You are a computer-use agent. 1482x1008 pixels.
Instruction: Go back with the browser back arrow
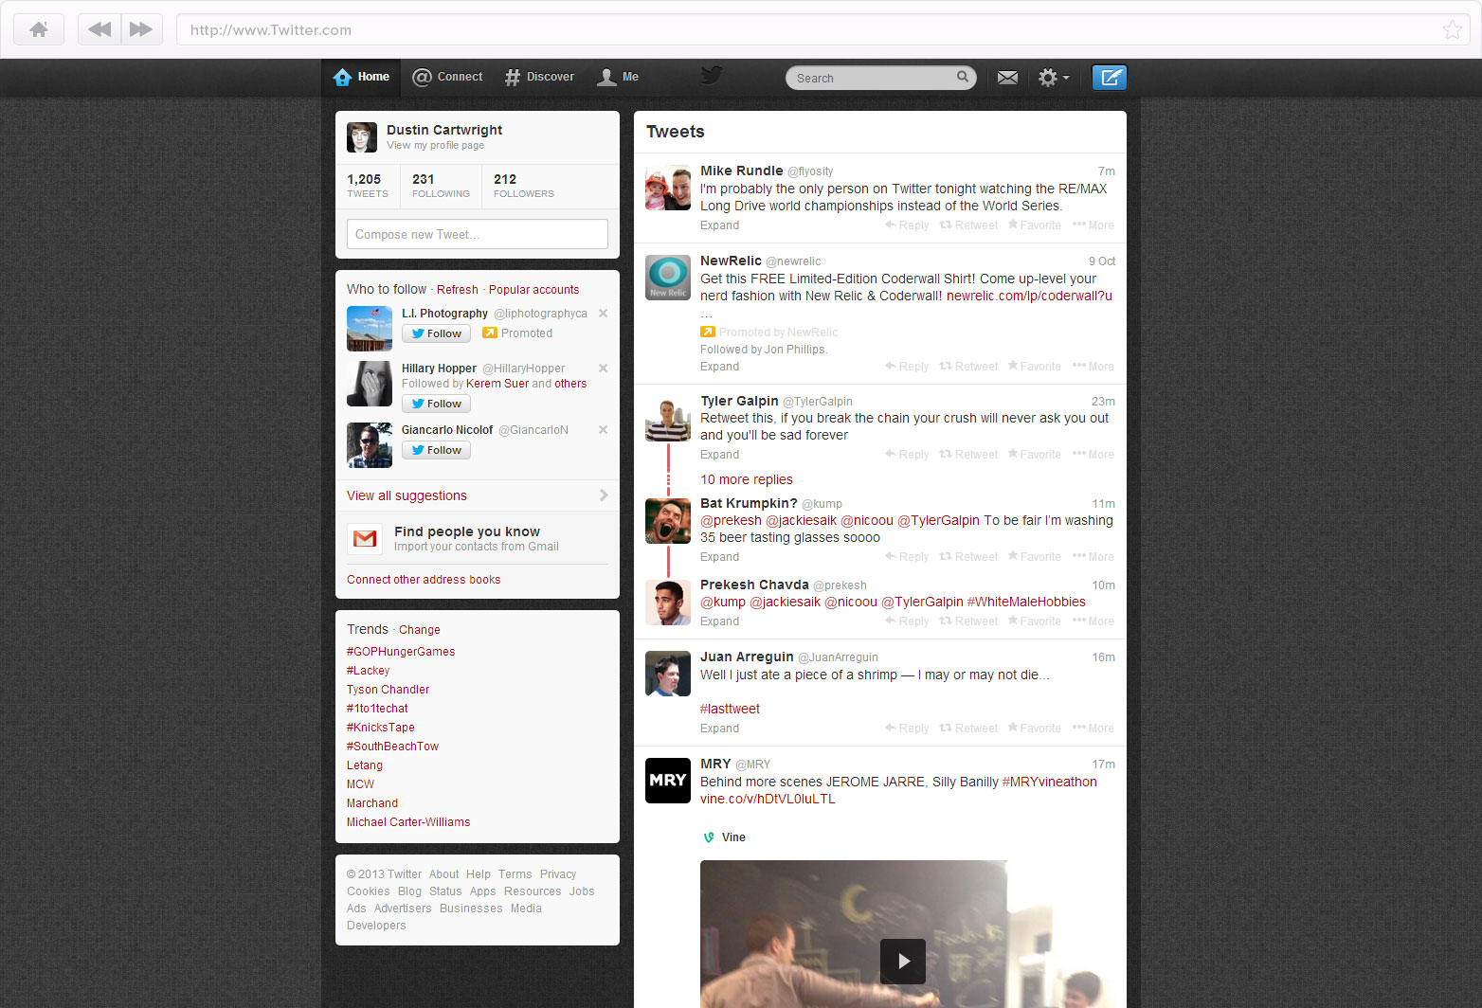tap(99, 29)
